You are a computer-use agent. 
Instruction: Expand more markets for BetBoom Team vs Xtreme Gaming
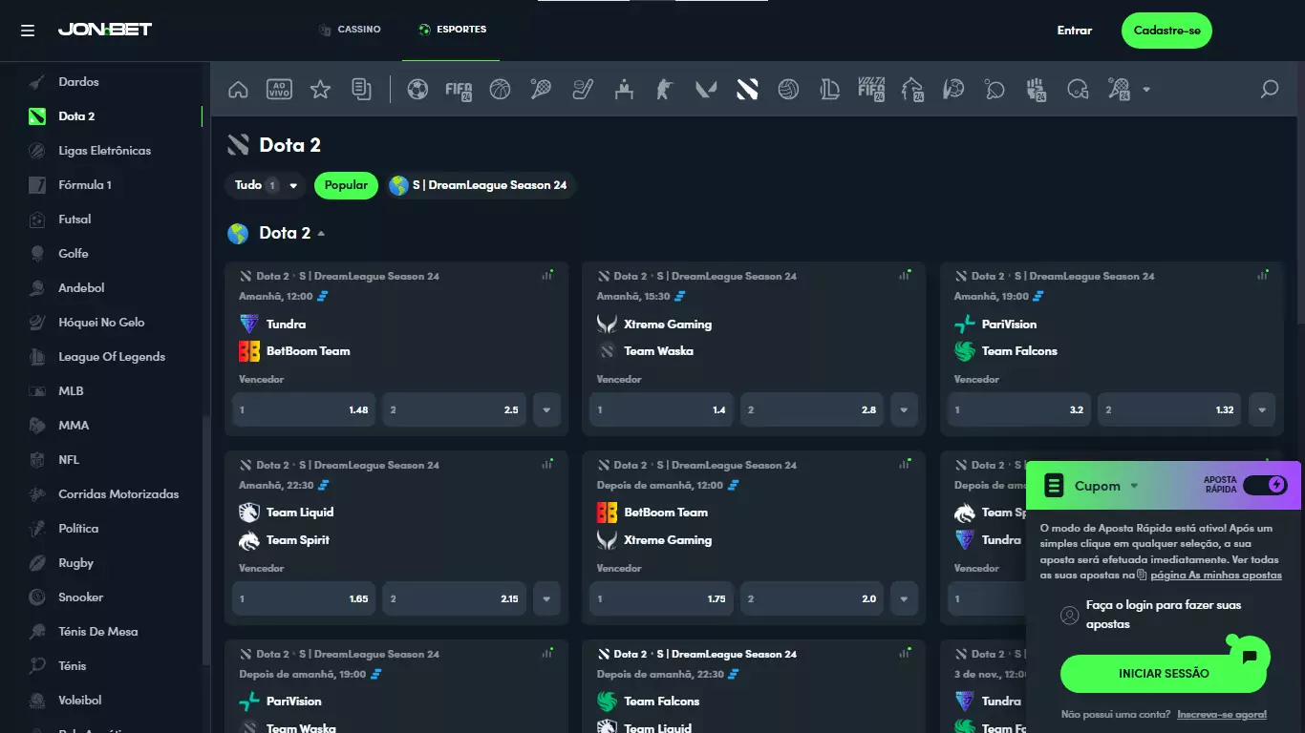904,598
